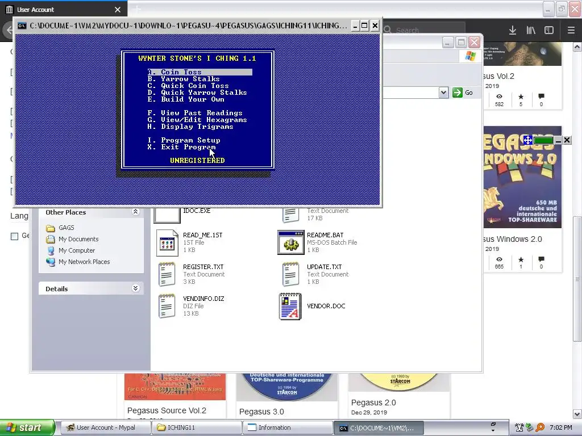Collapse the Other Places panel

[135, 212]
